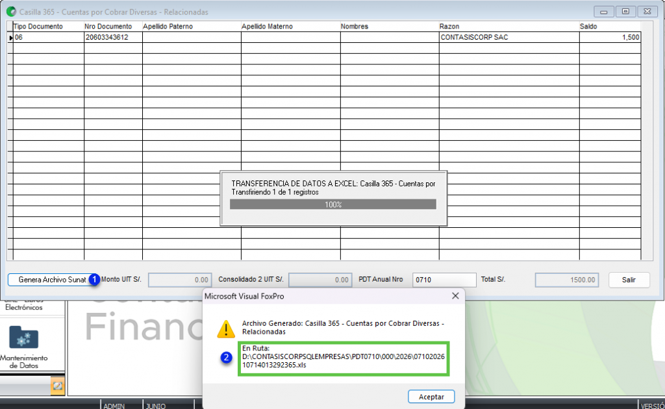Focus the PDT Anual Nro field
The width and height of the screenshot is (665, 409).
point(444,280)
